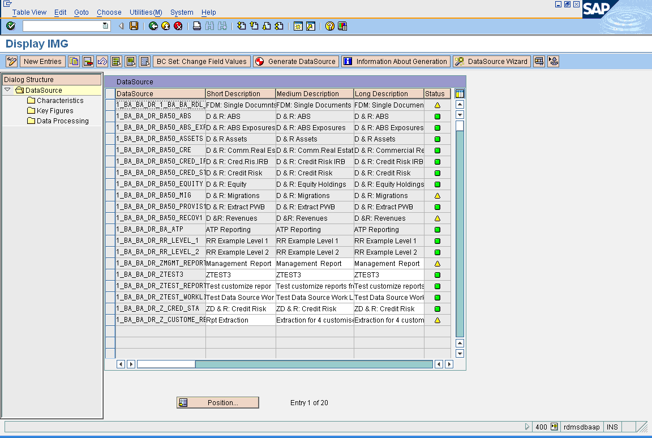Click the Customize Local Layout icon

tap(342, 26)
